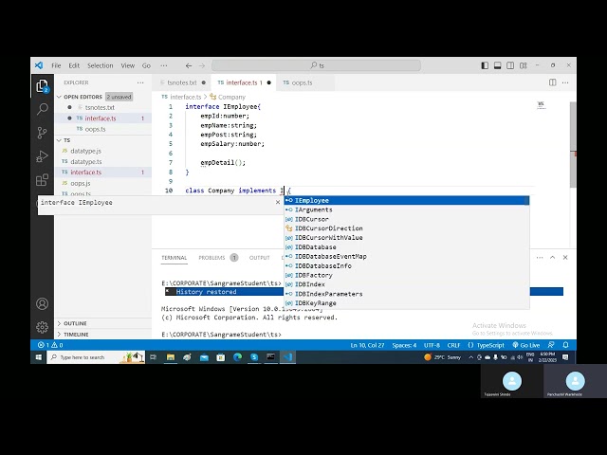Open the File menu
The height and width of the screenshot is (455, 607).
pos(56,65)
